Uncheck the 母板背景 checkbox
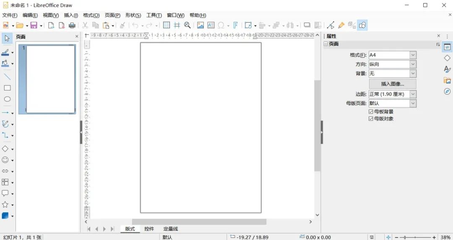 click(x=371, y=112)
